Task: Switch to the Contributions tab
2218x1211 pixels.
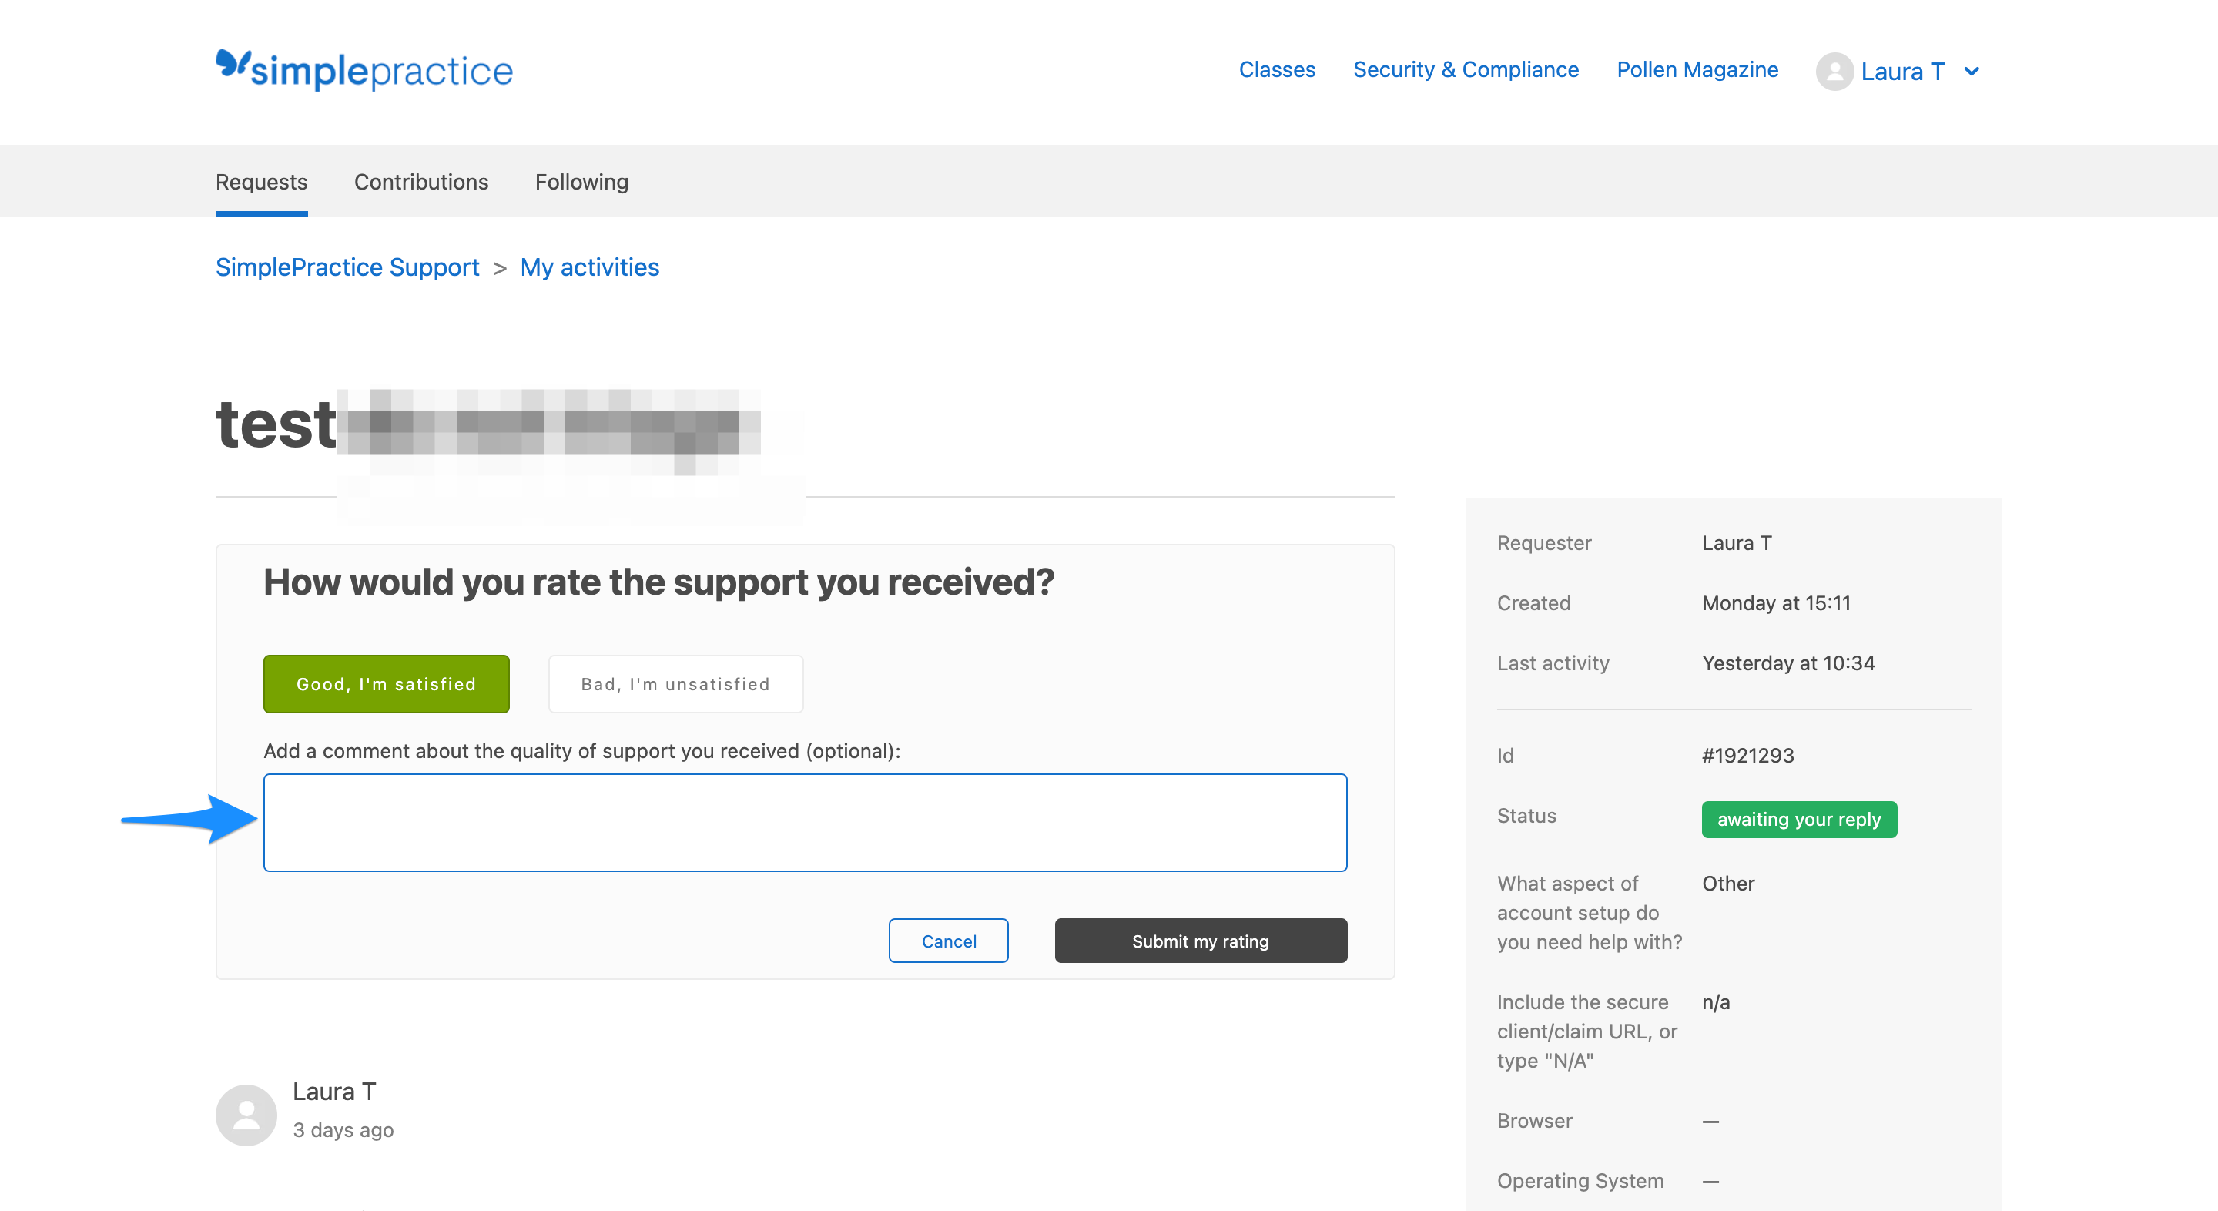Action: pos(421,182)
